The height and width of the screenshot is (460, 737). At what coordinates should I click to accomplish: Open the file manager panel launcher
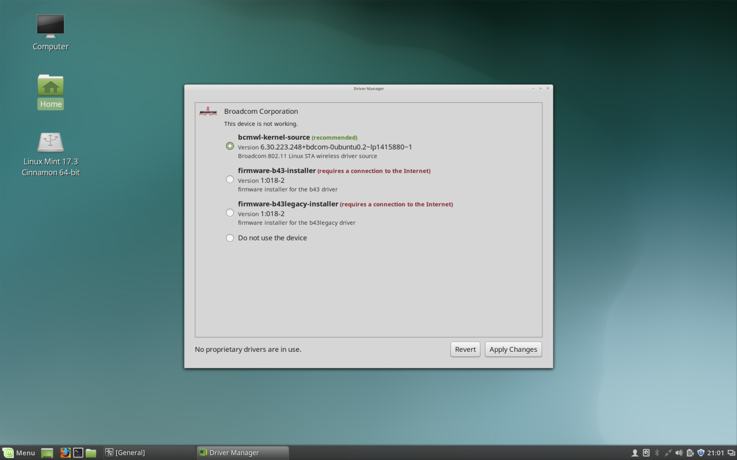click(91, 453)
